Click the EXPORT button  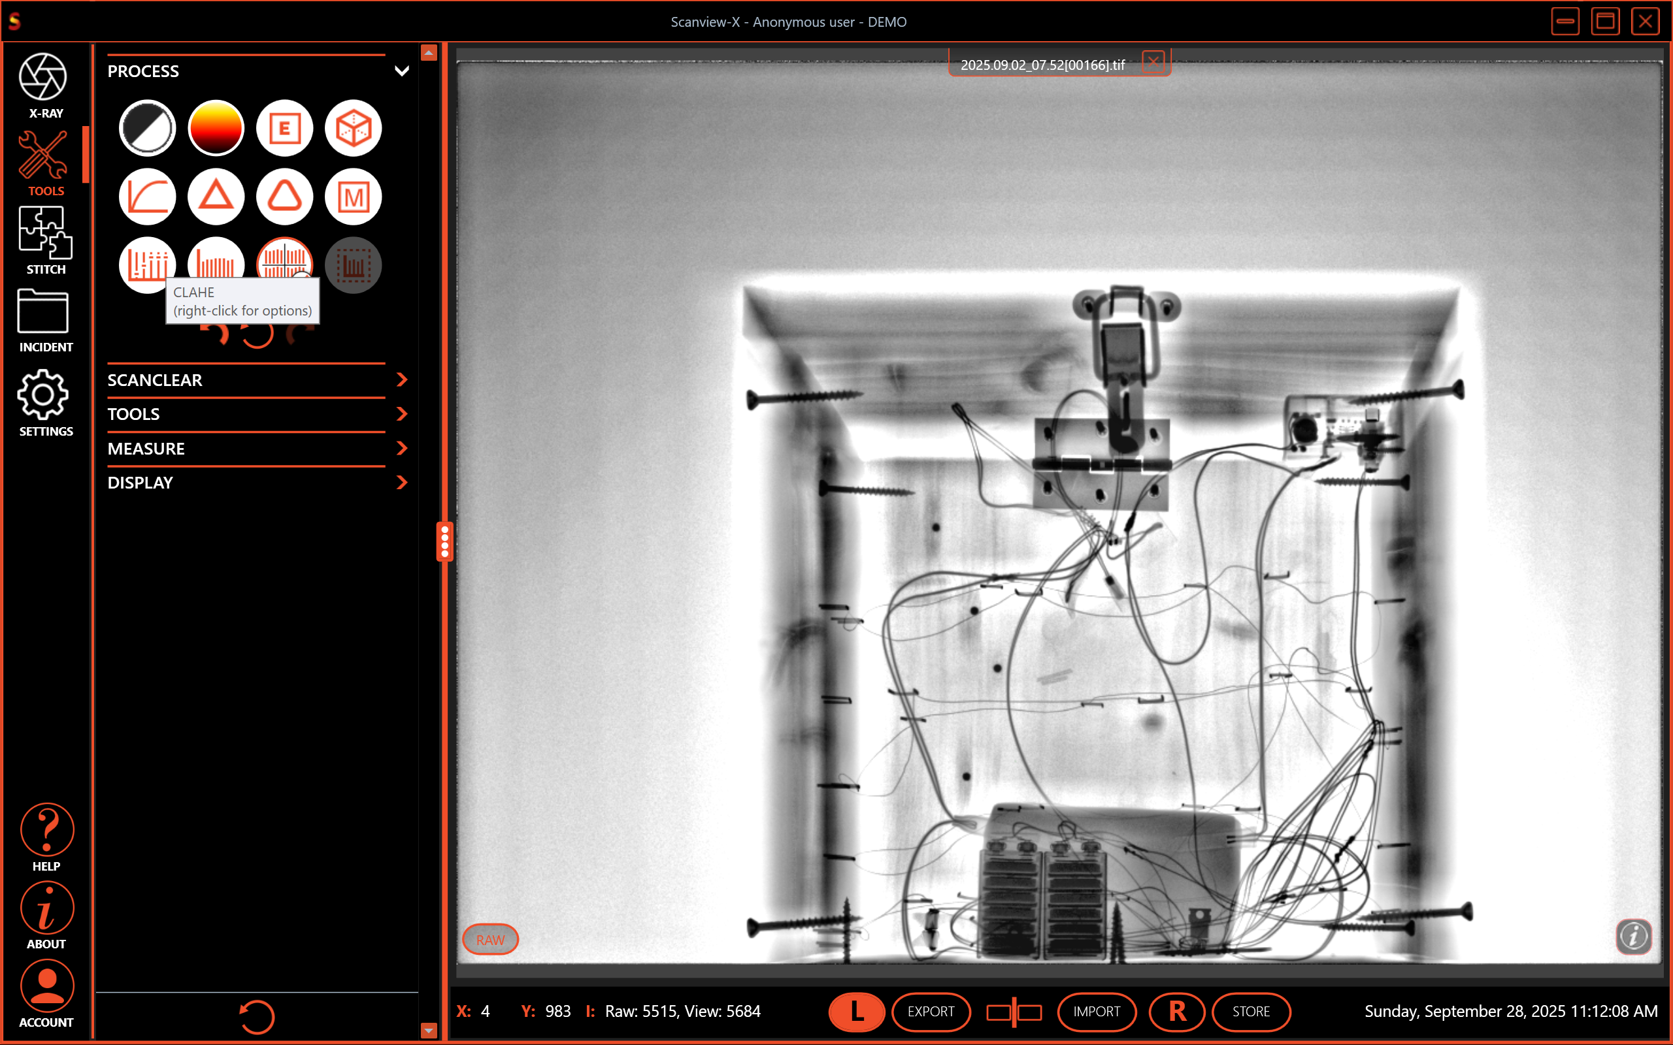point(931,1012)
